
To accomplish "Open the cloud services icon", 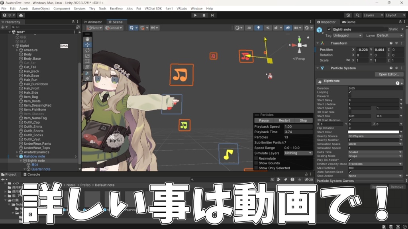I will 21,16.
